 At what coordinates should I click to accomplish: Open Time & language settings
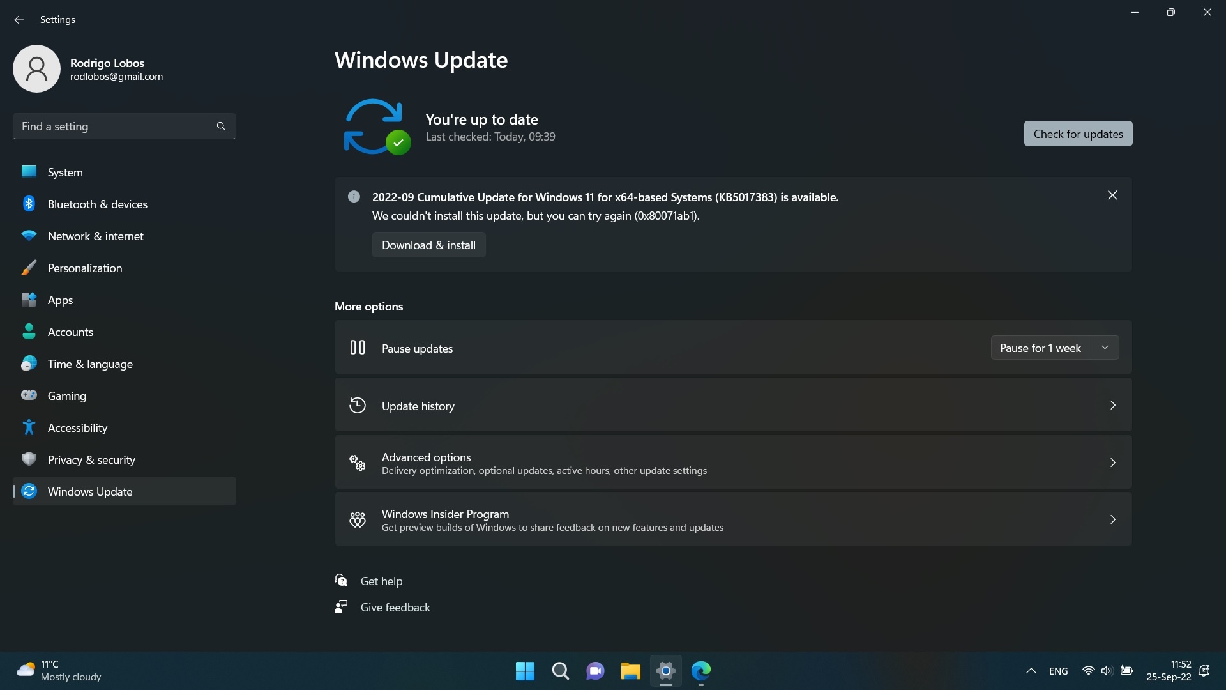click(125, 364)
